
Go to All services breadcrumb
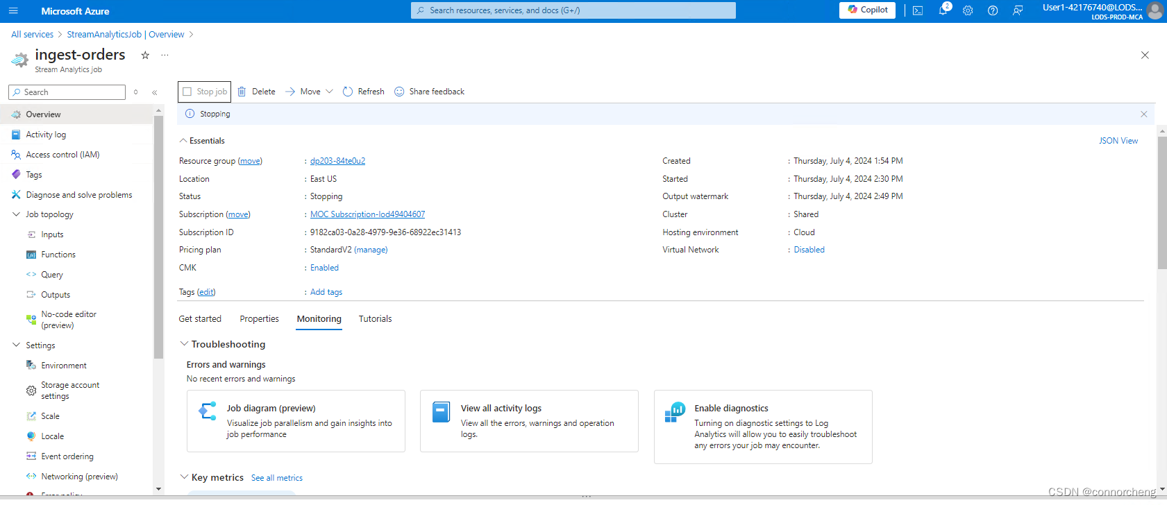(33, 35)
